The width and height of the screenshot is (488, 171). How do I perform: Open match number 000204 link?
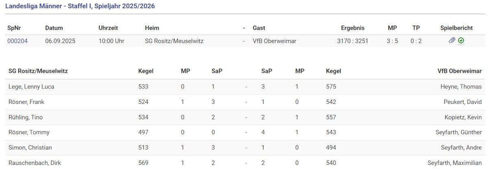tap(17, 41)
